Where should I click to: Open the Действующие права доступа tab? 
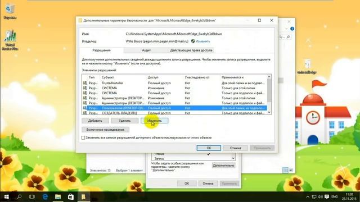tap(191, 50)
